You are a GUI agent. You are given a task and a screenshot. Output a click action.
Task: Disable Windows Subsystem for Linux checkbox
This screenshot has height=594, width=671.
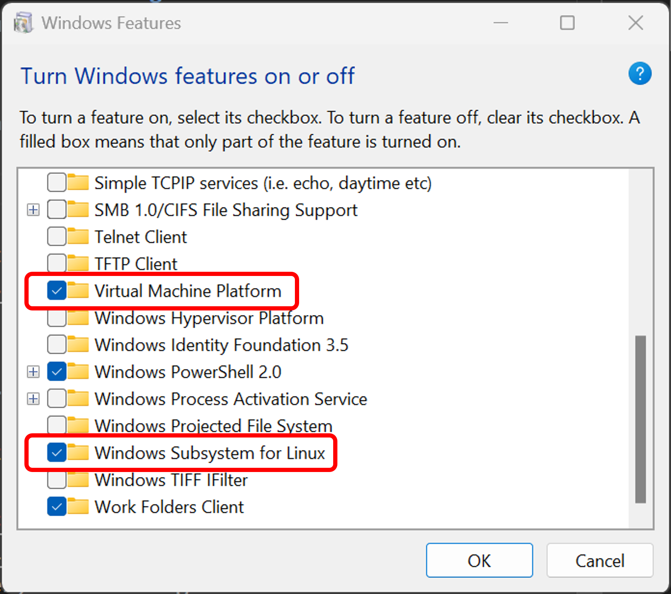(57, 452)
